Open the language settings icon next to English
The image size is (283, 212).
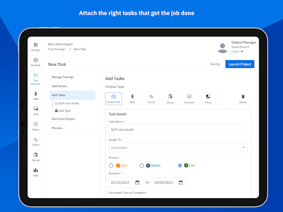(242, 51)
